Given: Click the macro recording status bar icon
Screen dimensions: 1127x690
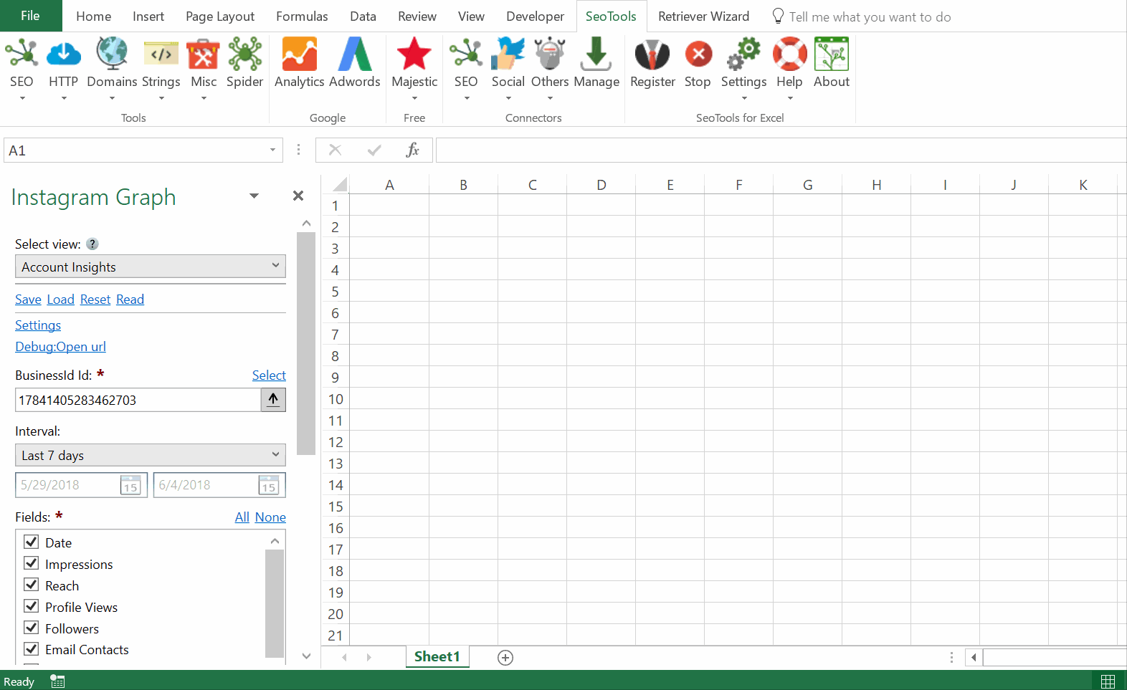Looking at the screenshot, I should [58, 681].
